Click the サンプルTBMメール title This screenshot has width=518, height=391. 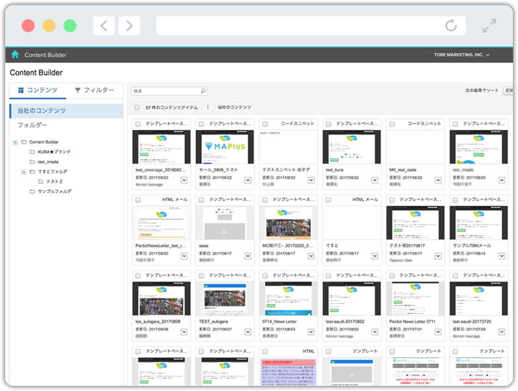pyautogui.click(x=472, y=245)
